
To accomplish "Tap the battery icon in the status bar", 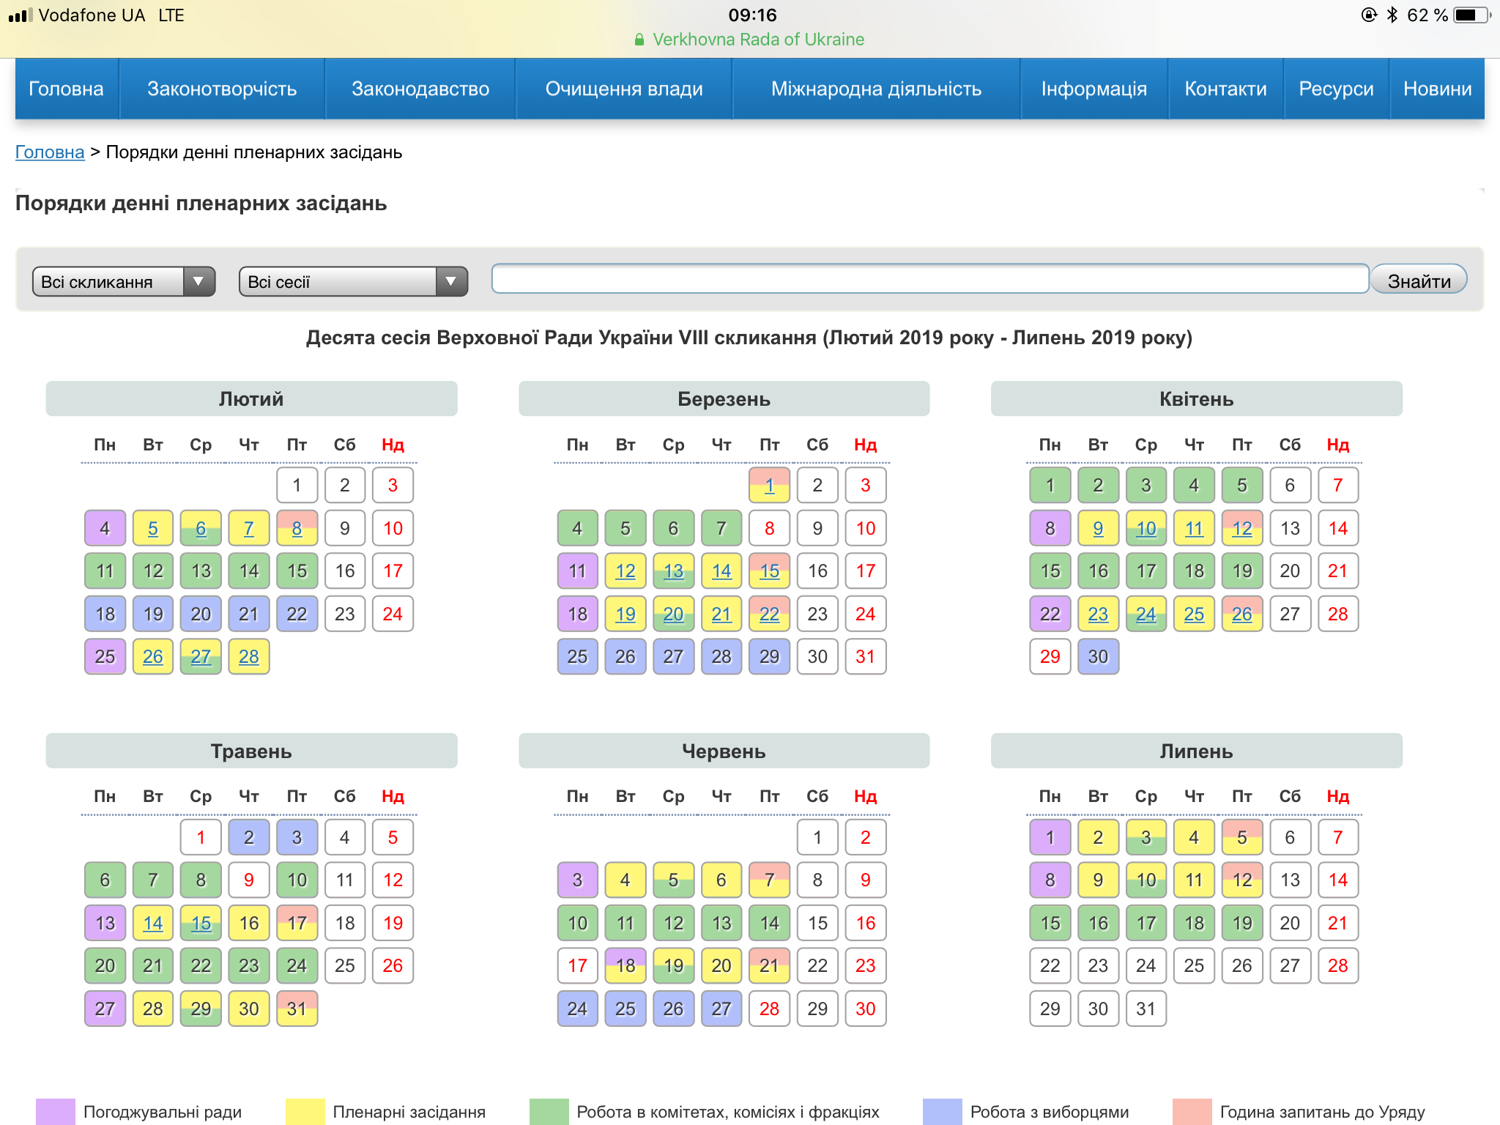I will [x=1471, y=15].
